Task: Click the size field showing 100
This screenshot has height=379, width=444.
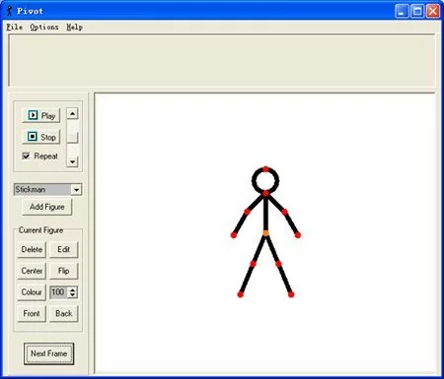Action: point(58,292)
